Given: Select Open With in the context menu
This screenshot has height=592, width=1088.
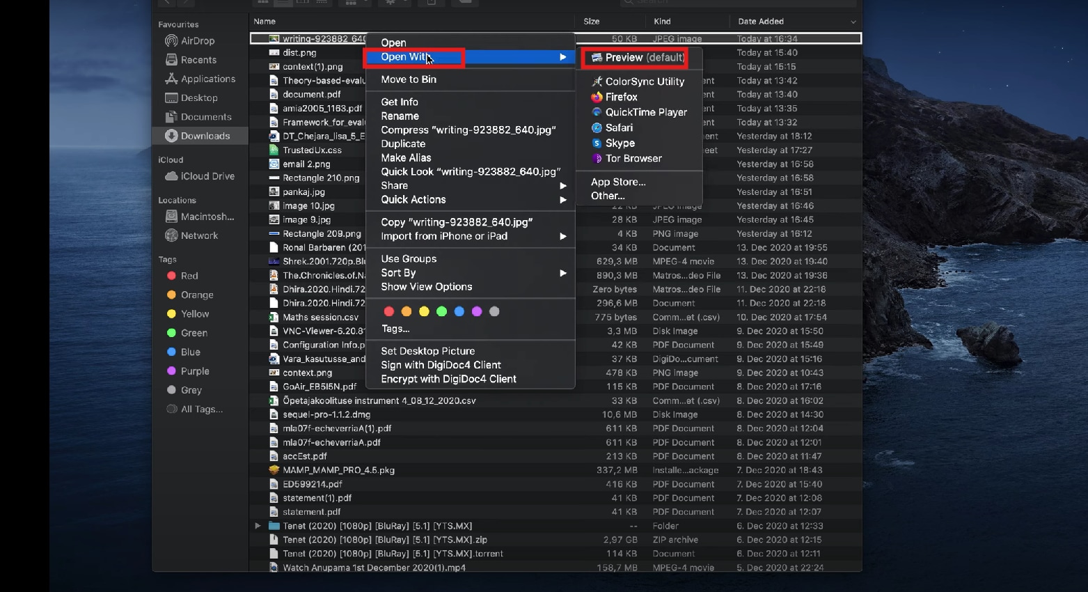Looking at the screenshot, I should pyautogui.click(x=471, y=57).
